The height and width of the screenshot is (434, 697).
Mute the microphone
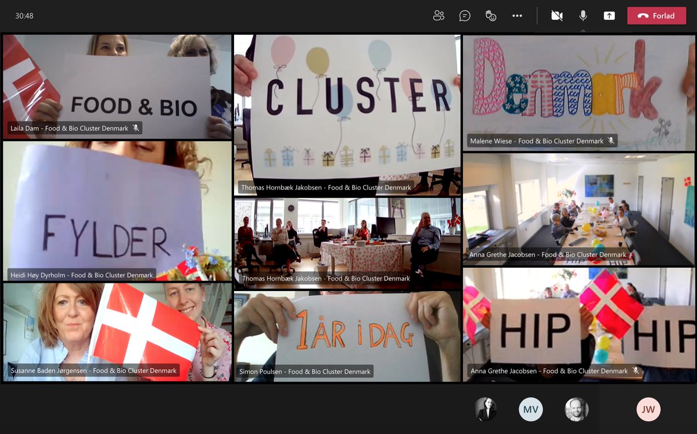click(583, 16)
